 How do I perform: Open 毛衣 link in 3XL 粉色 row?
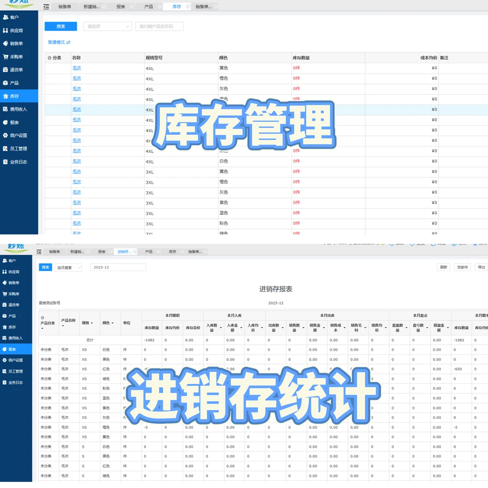76,223
